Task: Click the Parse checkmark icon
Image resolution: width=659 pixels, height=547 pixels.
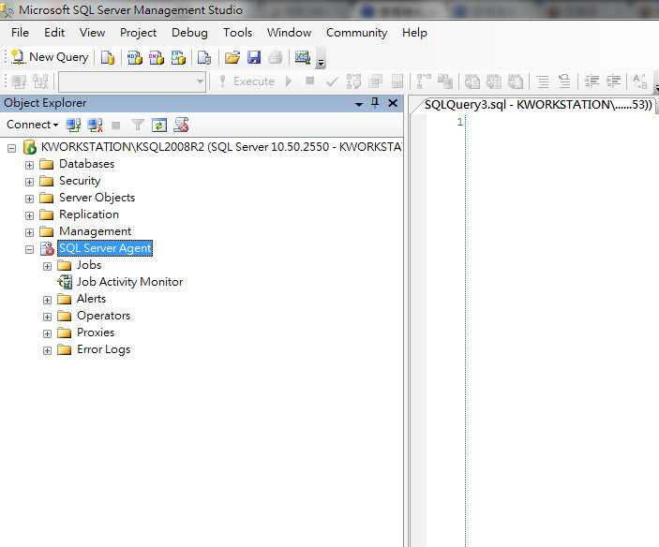Action: pyautogui.click(x=332, y=81)
